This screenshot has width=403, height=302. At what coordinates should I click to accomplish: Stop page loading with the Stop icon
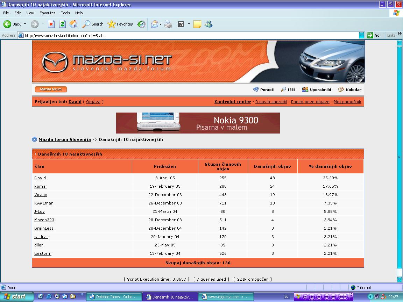click(x=51, y=24)
